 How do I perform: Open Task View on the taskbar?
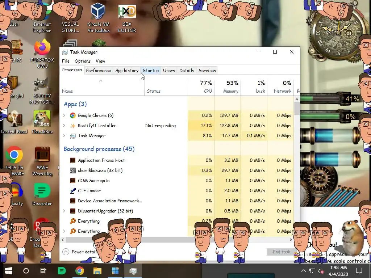click(x=43, y=271)
